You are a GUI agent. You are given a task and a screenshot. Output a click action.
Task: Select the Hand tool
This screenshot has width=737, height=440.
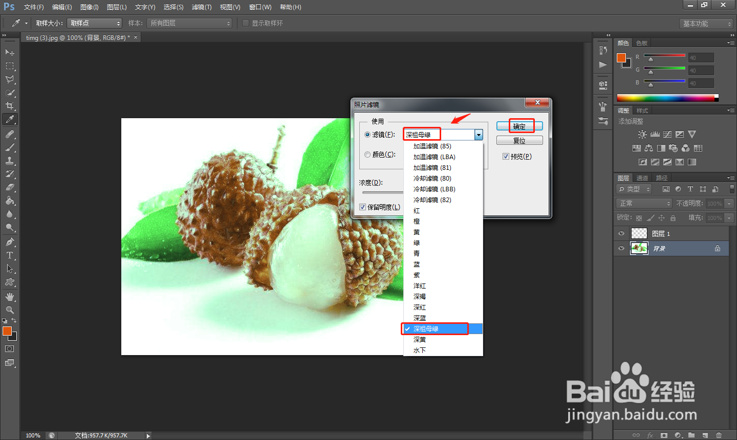(x=10, y=297)
